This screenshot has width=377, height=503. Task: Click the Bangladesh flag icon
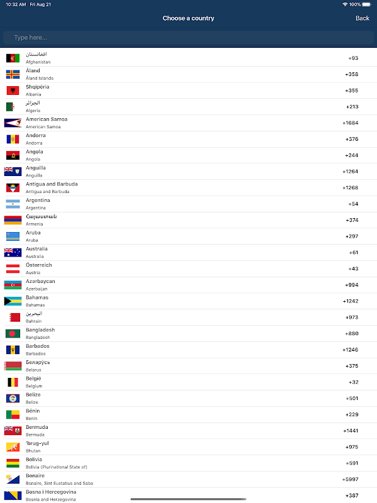pos(13,334)
